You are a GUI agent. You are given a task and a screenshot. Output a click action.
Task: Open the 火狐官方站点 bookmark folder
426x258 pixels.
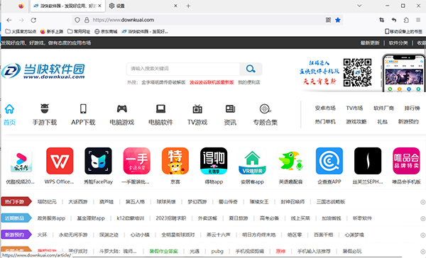[x=21, y=31]
